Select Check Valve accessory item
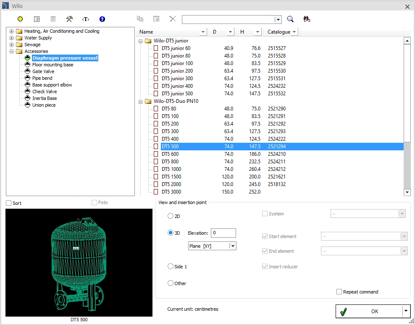The height and width of the screenshot is (325, 415). [x=45, y=92]
